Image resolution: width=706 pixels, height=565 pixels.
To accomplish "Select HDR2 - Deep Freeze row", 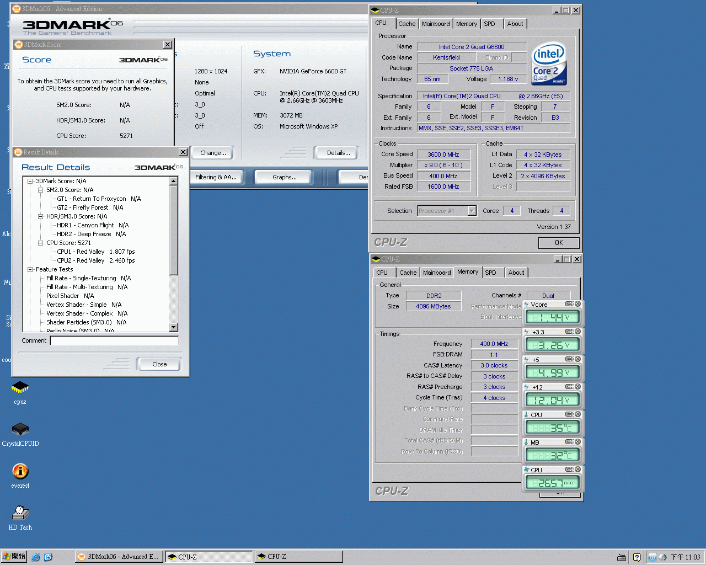I will (x=91, y=234).
